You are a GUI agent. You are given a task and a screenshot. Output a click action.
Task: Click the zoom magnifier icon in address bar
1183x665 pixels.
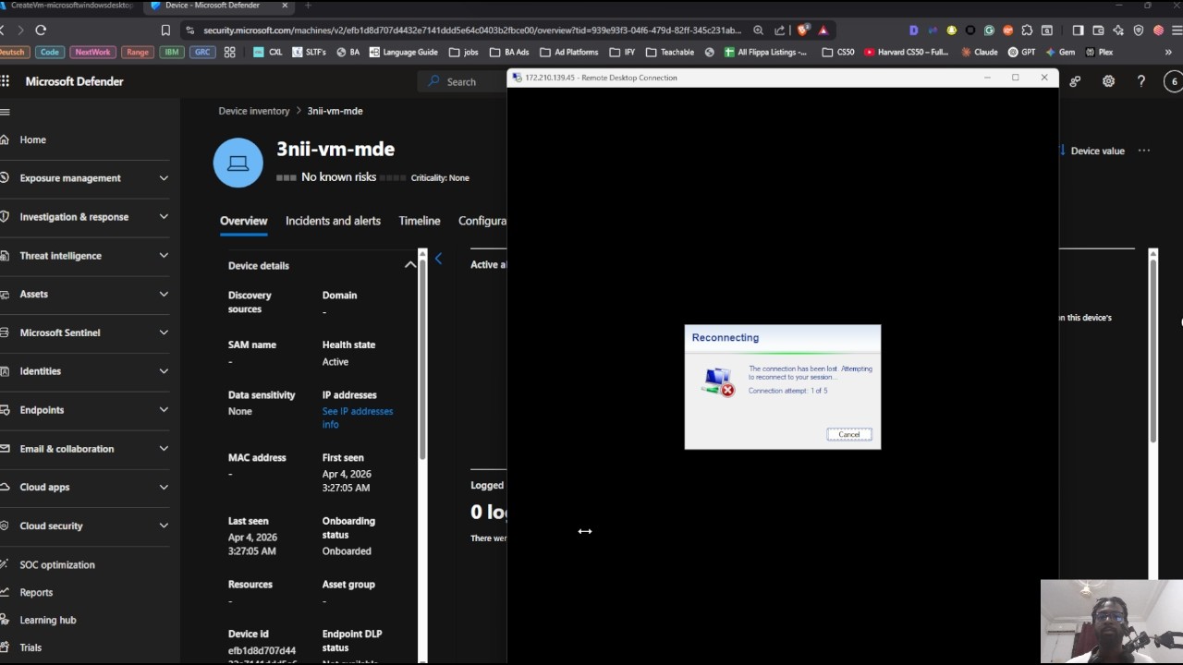[758, 30]
